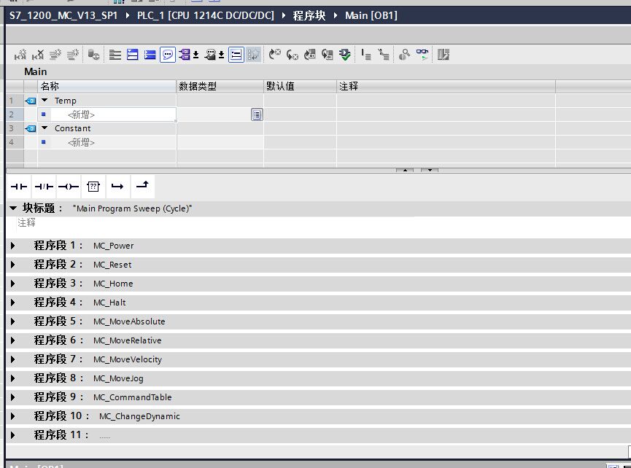Viewport: 631px width, 468px height.
Task: Toggle monitoring on/off glasses icon
Action: 422,54
